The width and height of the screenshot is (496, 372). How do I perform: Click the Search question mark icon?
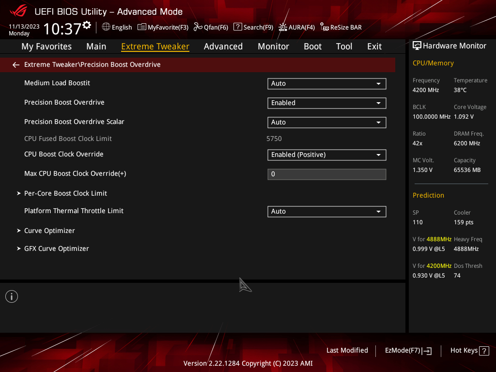[x=237, y=27]
